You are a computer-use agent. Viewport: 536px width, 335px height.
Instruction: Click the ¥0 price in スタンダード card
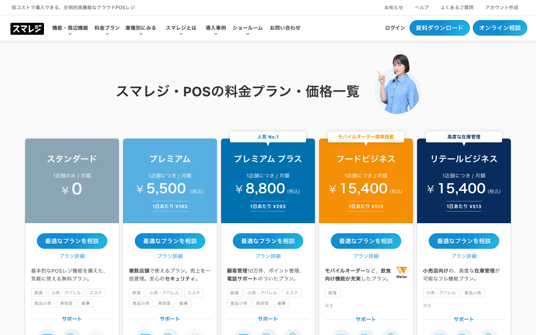(72, 189)
